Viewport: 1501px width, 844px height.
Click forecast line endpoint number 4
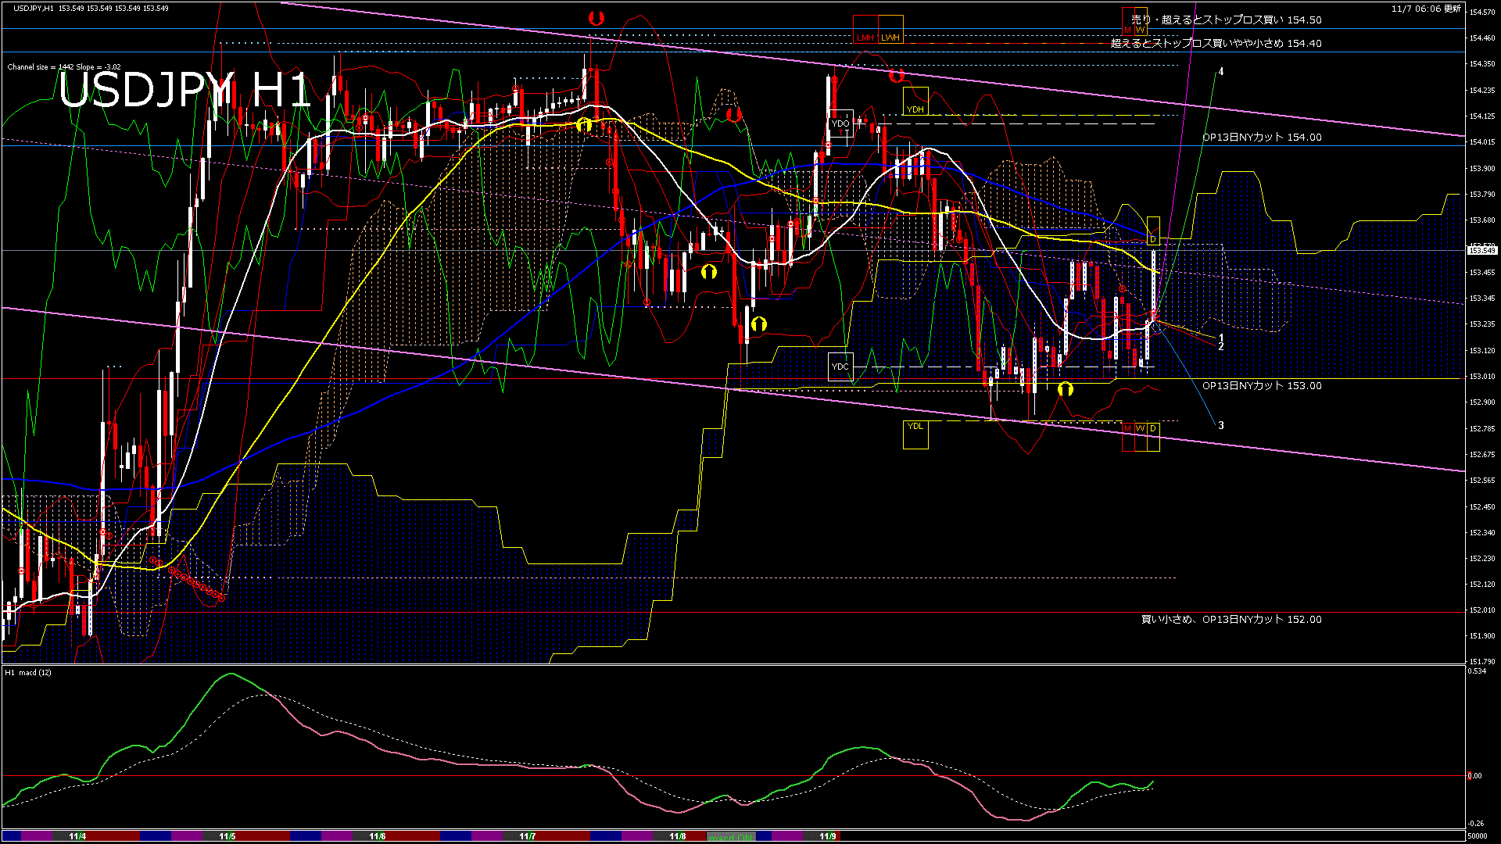click(x=1221, y=72)
